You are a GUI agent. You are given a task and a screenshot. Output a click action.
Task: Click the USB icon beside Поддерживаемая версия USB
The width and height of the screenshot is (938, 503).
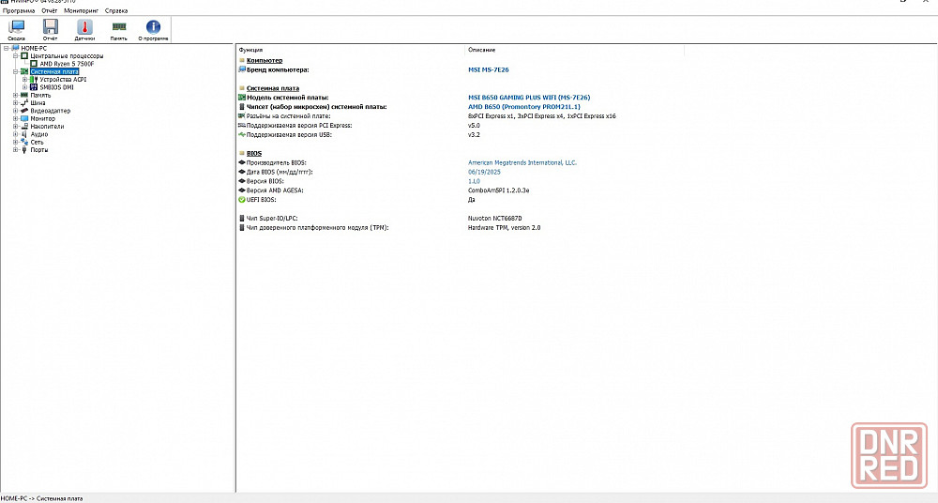click(x=242, y=135)
